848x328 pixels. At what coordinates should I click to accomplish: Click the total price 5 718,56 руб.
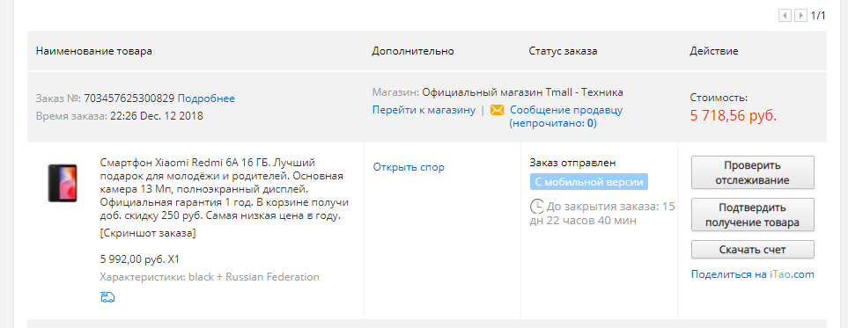tap(734, 115)
